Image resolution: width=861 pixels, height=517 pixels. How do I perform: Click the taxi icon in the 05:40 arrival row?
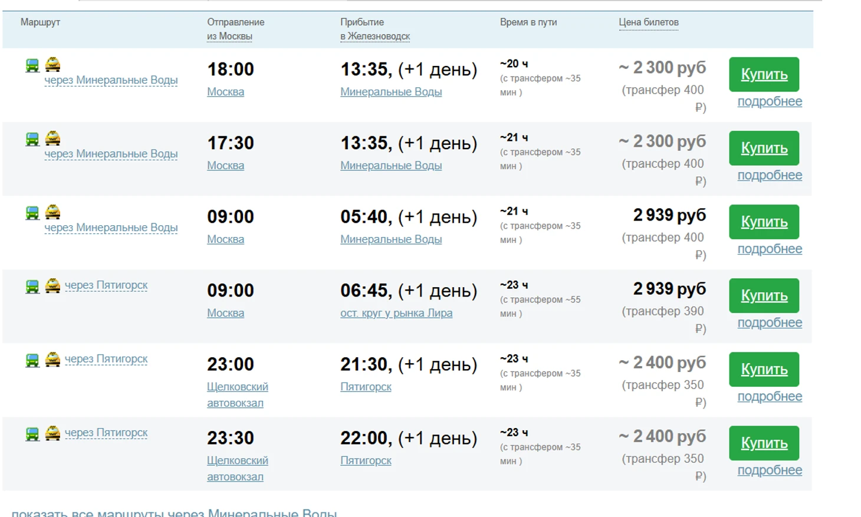(x=52, y=212)
